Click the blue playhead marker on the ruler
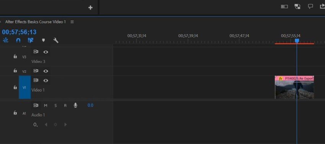 [x=297, y=41]
